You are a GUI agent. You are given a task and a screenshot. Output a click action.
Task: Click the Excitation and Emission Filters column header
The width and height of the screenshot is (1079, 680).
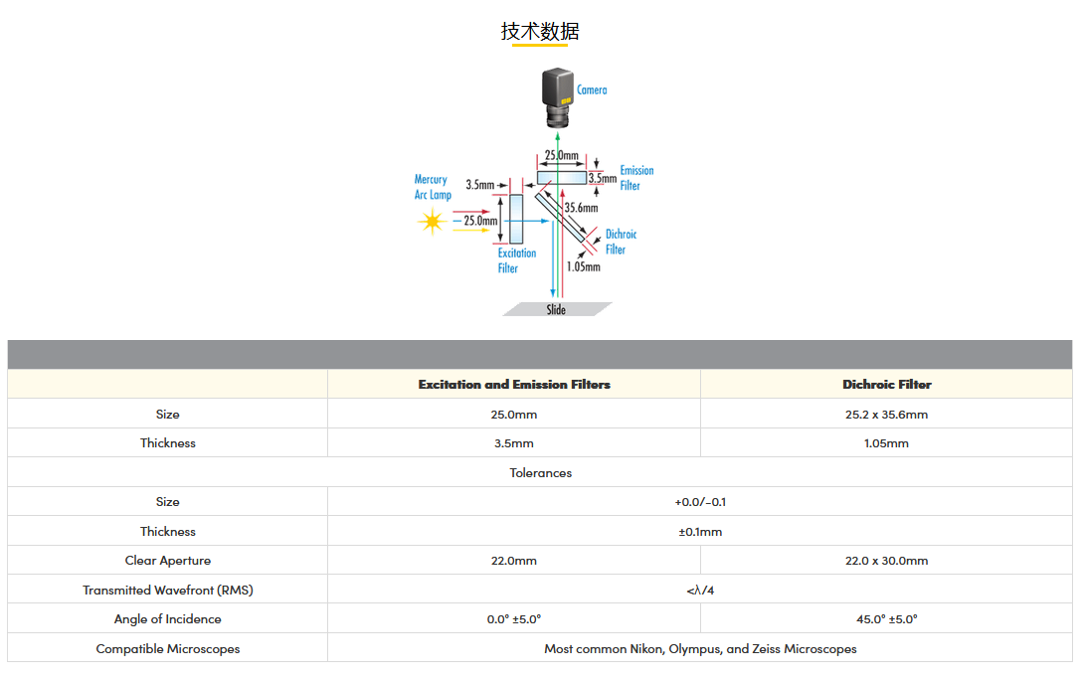514,385
